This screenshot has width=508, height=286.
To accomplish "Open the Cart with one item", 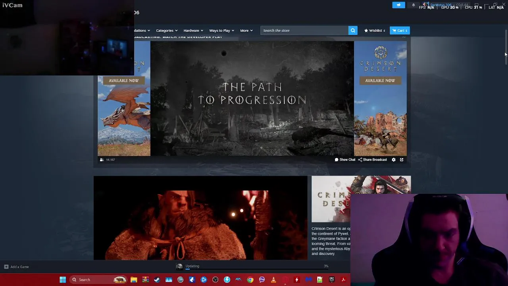I will pos(400,31).
